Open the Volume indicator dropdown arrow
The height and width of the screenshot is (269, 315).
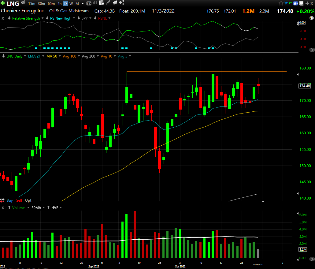pos(28,207)
